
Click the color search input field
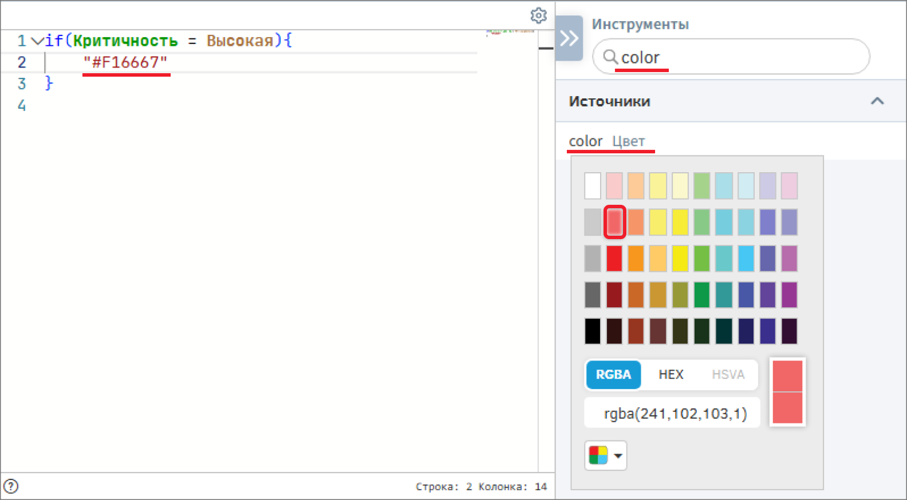pyautogui.click(x=731, y=57)
